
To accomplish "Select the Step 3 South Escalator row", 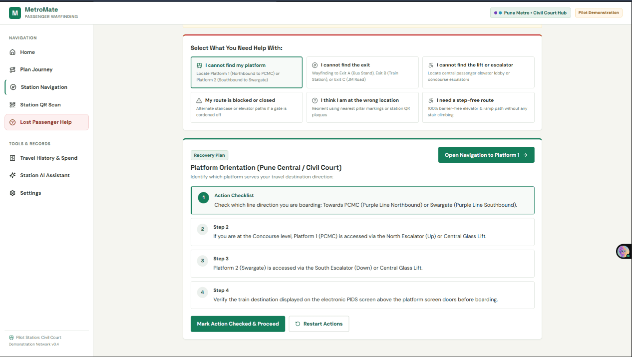I will tap(362, 263).
